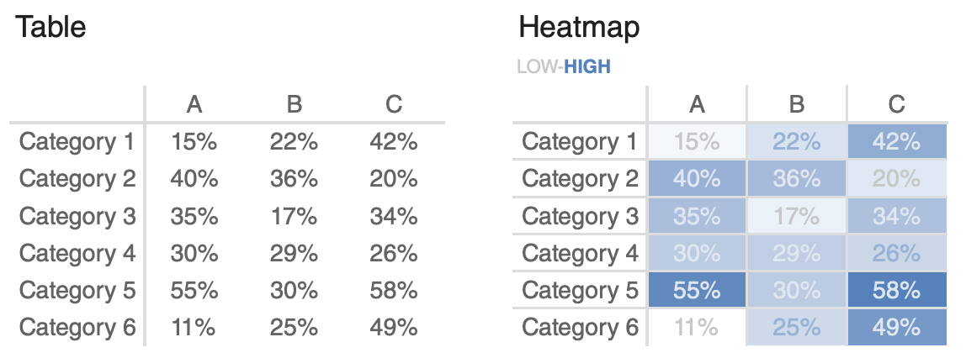Select column header C in the plain table
The height and width of the screenshot is (358, 966).
click(394, 104)
